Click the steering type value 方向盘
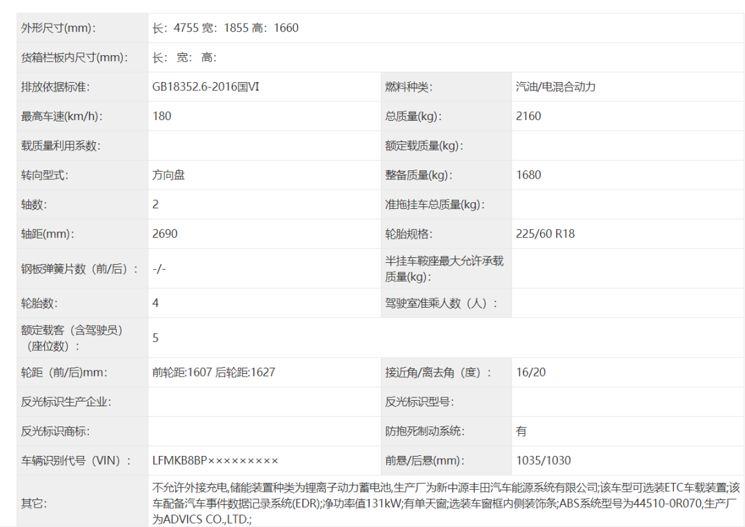This screenshot has height=527, width=745. [168, 175]
